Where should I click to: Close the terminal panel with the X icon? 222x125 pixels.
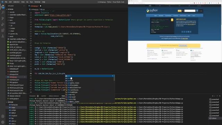click(220, 96)
